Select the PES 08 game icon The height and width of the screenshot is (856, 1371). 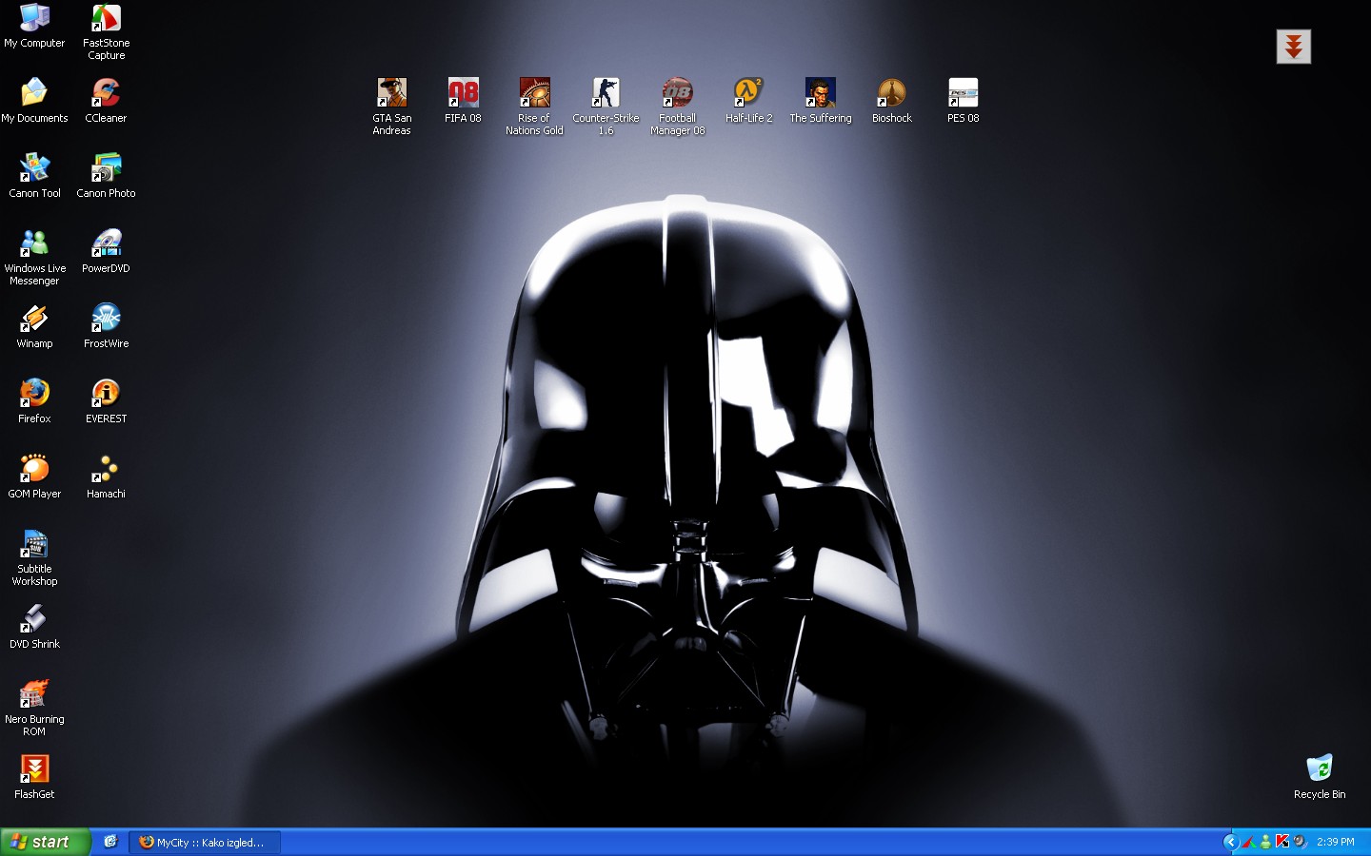pos(964,101)
